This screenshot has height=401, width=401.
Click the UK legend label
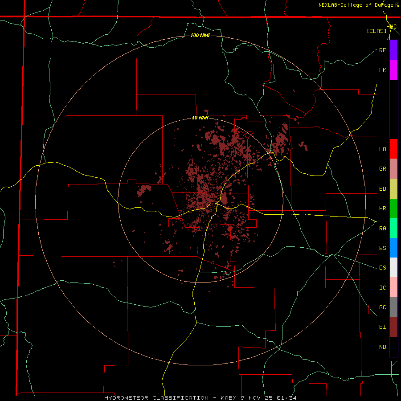point(383,70)
